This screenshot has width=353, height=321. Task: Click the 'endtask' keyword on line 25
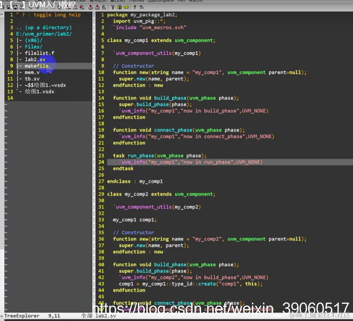coord(123,169)
